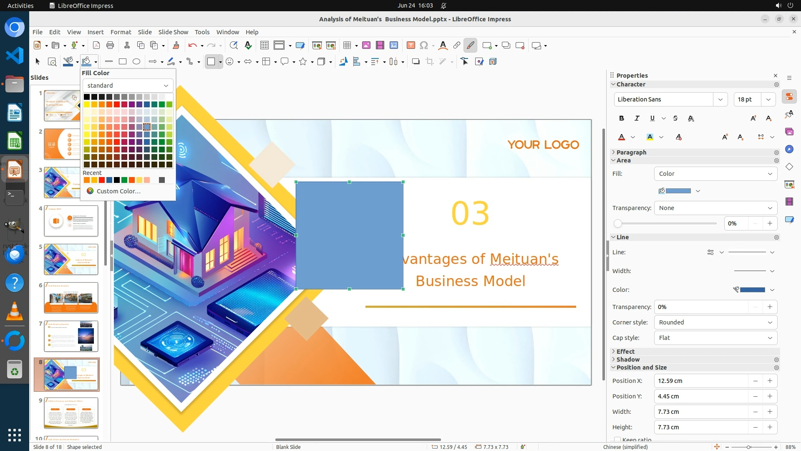Click the Stars and Banners shape tool
Screen dimensions: 801x451
303,62
